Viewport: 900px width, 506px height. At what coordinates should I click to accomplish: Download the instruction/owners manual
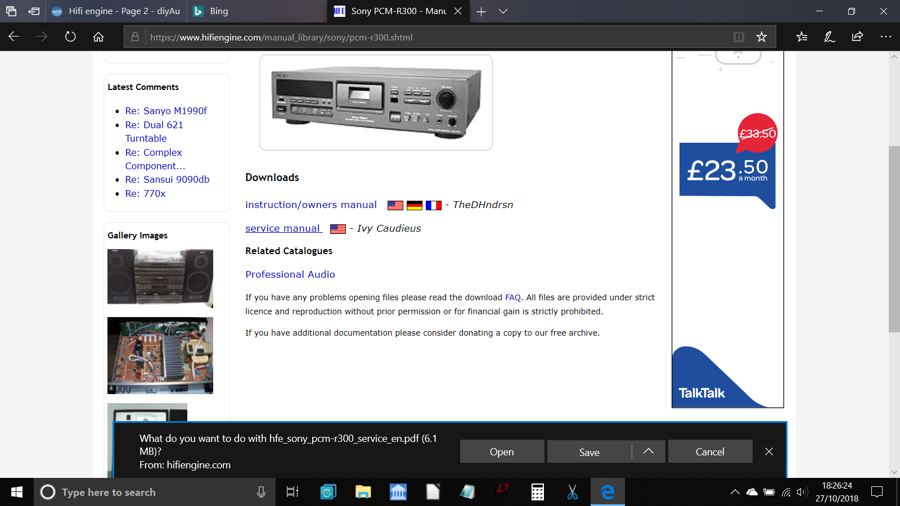coord(311,205)
